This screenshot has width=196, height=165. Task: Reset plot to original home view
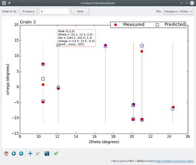6,153
